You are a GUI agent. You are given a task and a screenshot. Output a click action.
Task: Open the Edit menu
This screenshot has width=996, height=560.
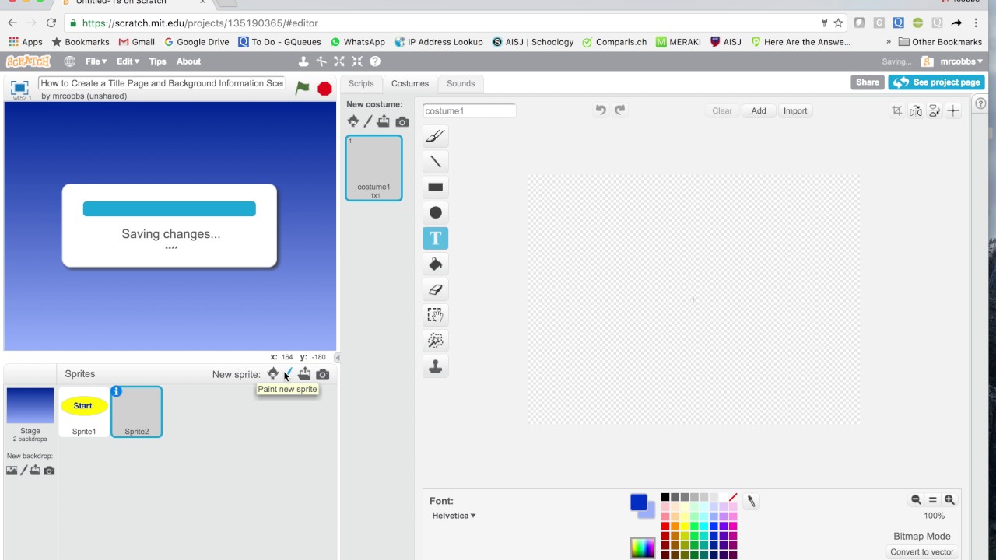(128, 61)
